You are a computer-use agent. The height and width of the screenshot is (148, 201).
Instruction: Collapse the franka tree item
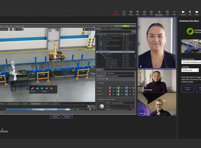pos(105,58)
